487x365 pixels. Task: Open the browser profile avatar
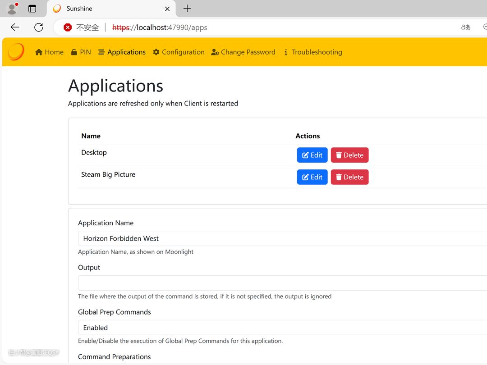12,9
